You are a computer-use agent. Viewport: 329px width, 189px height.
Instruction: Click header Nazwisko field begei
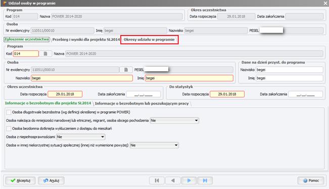click(x=216, y=30)
